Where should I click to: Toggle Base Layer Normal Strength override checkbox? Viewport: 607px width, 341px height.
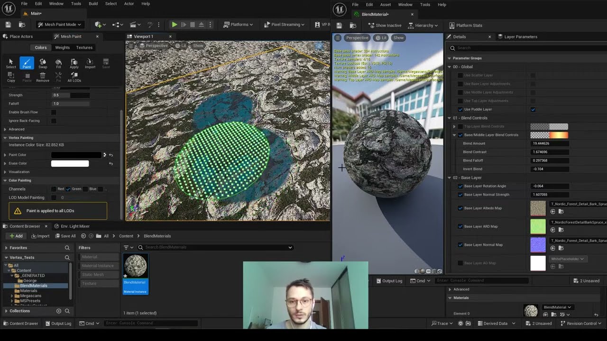pos(460,195)
